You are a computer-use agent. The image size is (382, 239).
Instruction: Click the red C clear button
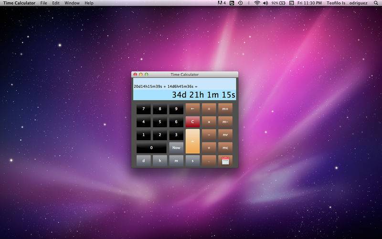pos(192,122)
